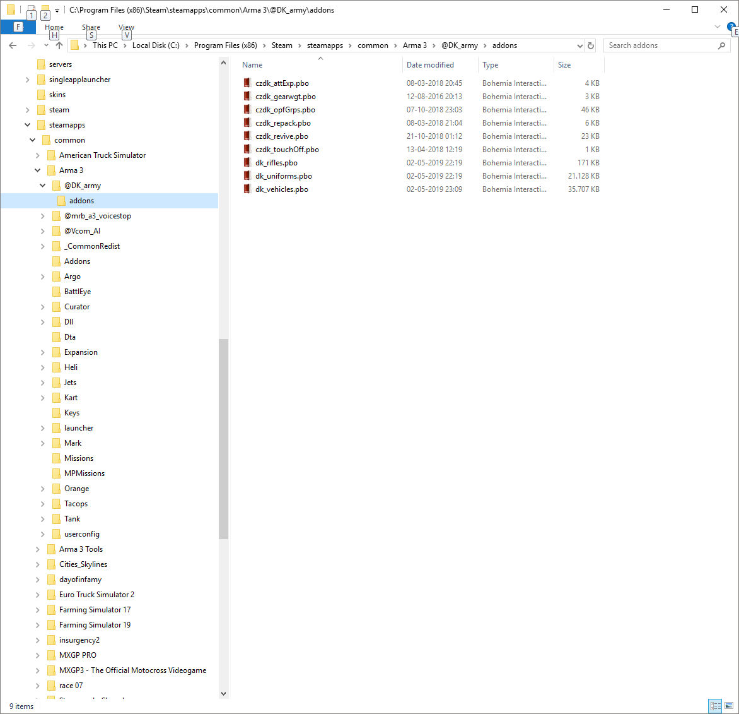Refresh the addons folder view
The width and height of the screenshot is (739, 714).
(591, 45)
